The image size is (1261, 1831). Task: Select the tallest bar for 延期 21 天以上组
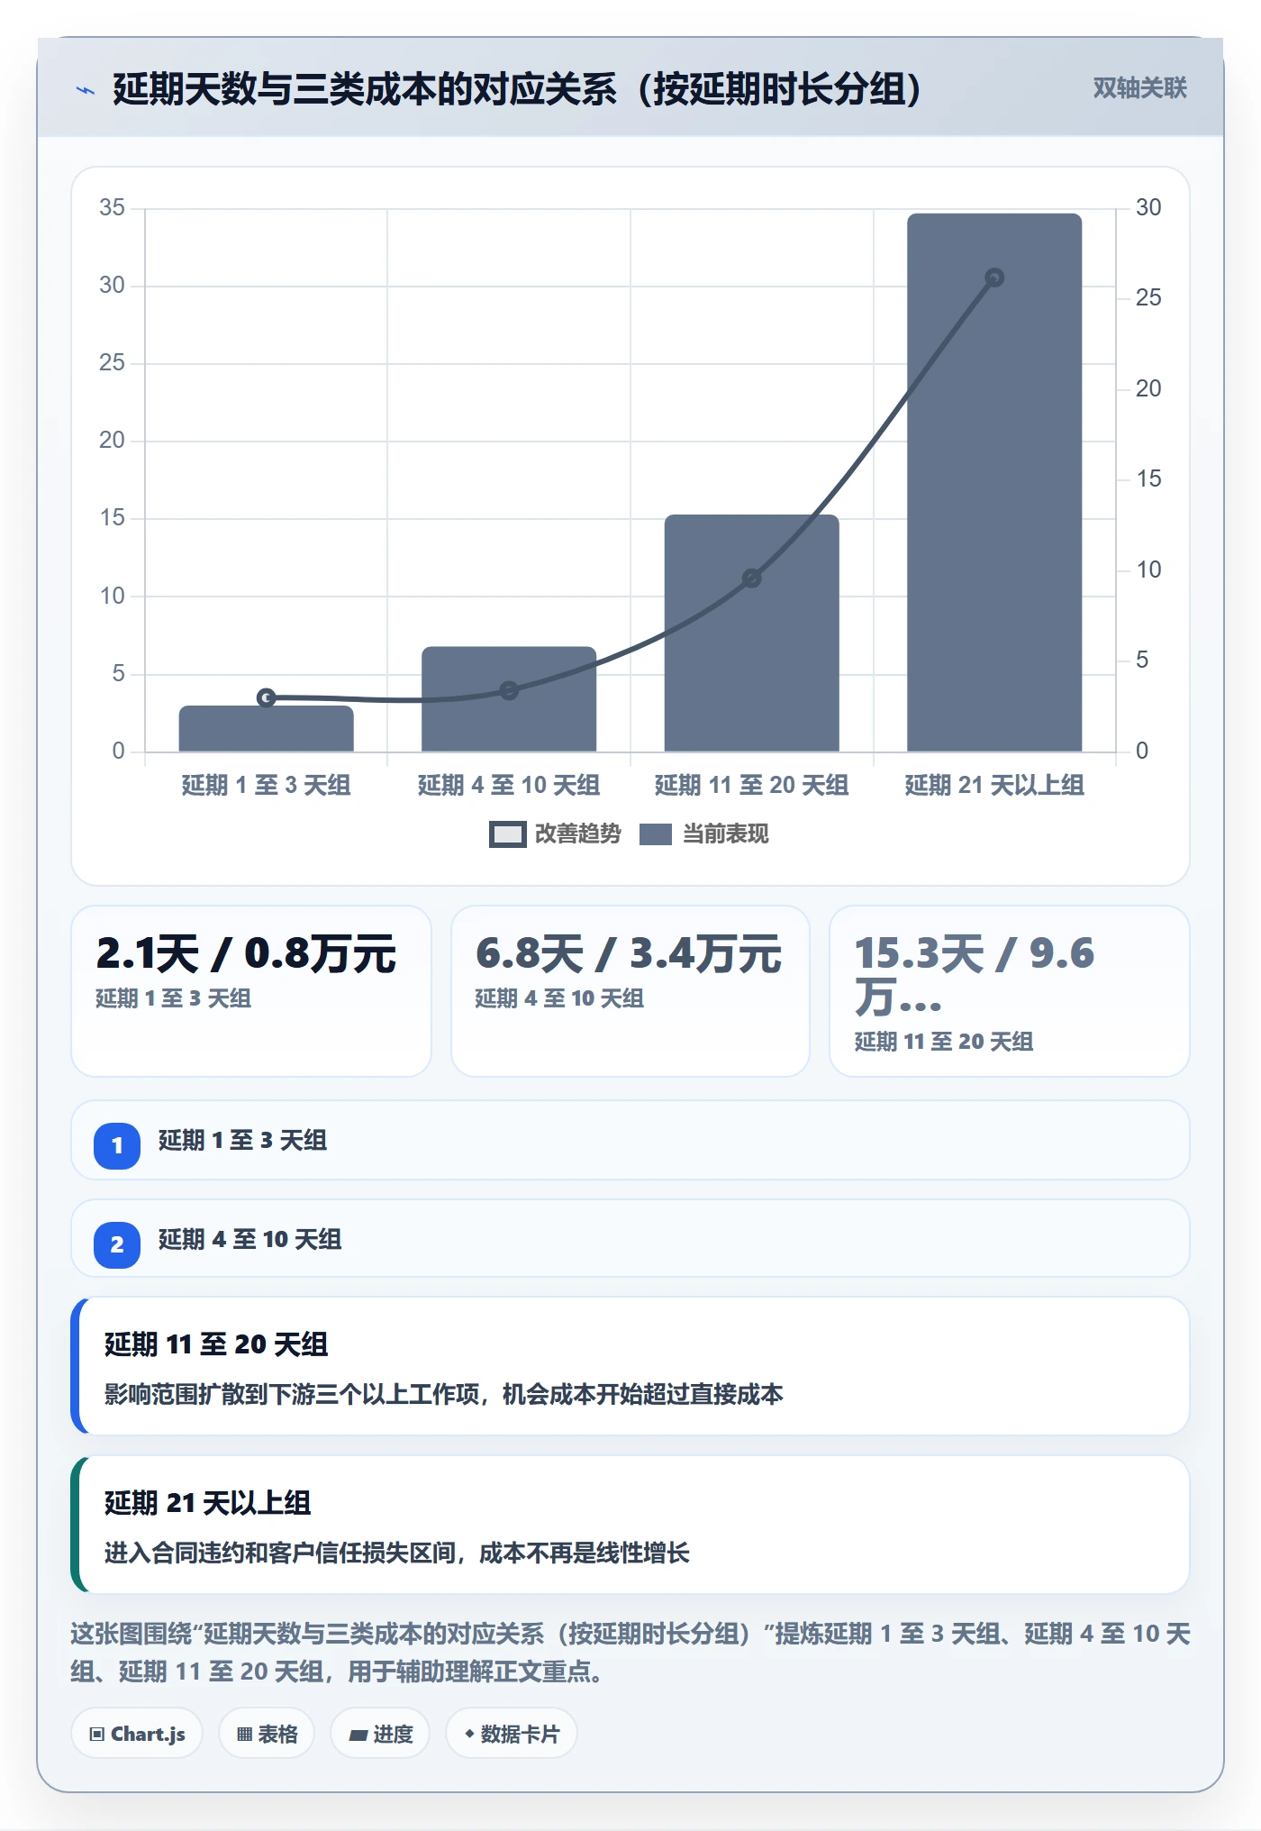point(994,482)
